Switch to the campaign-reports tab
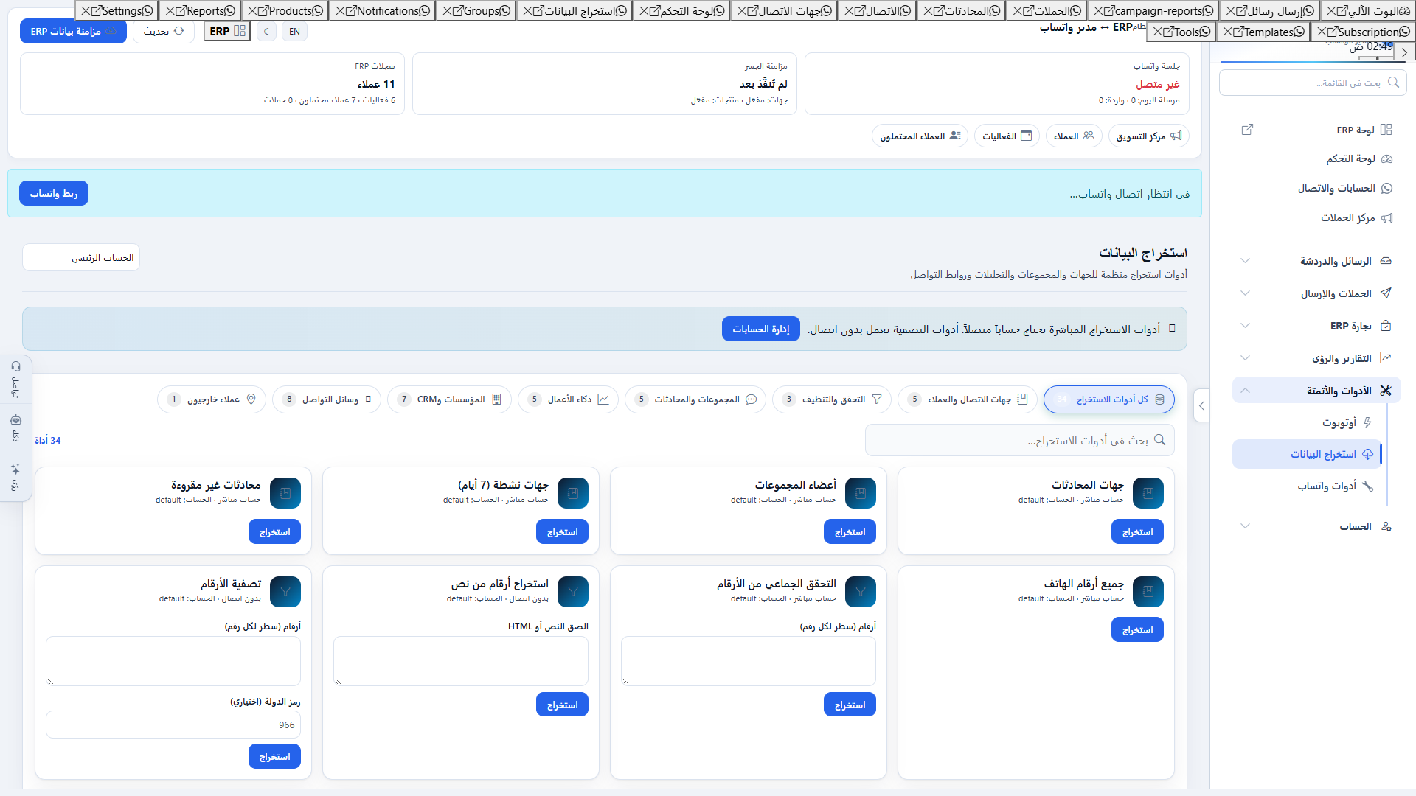 (1159, 11)
